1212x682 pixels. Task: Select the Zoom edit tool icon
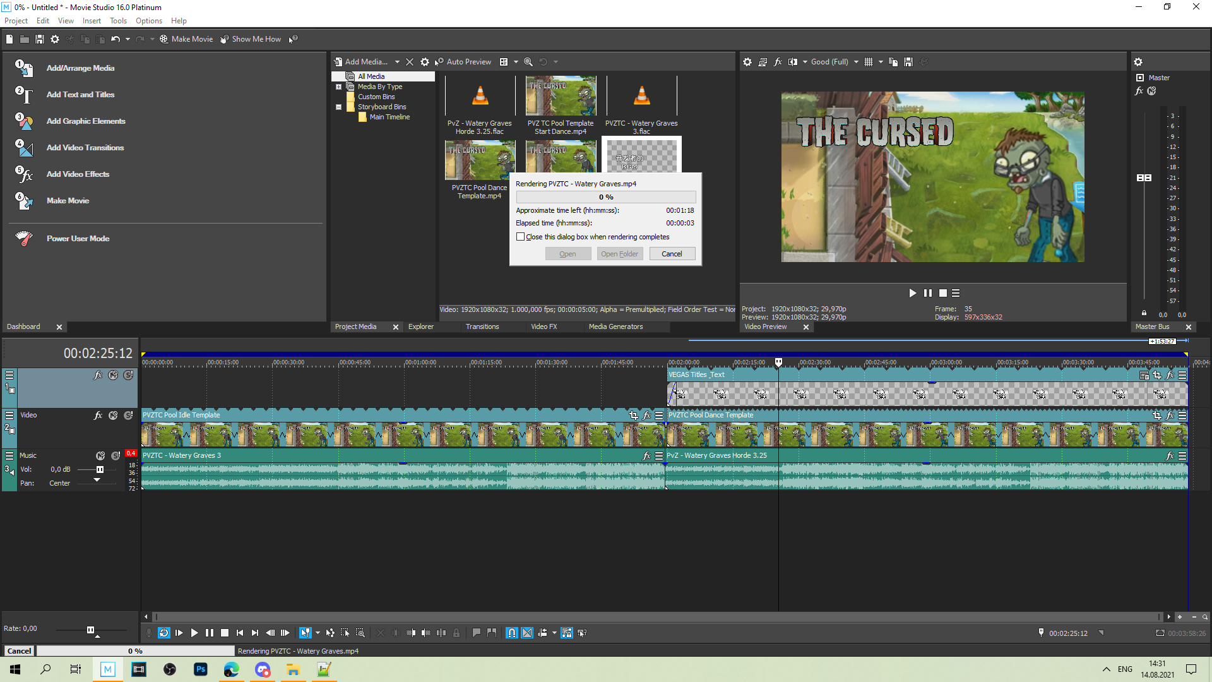point(360,633)
